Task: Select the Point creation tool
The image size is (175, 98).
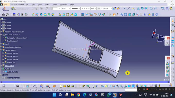Action: (x=125, y=8)
